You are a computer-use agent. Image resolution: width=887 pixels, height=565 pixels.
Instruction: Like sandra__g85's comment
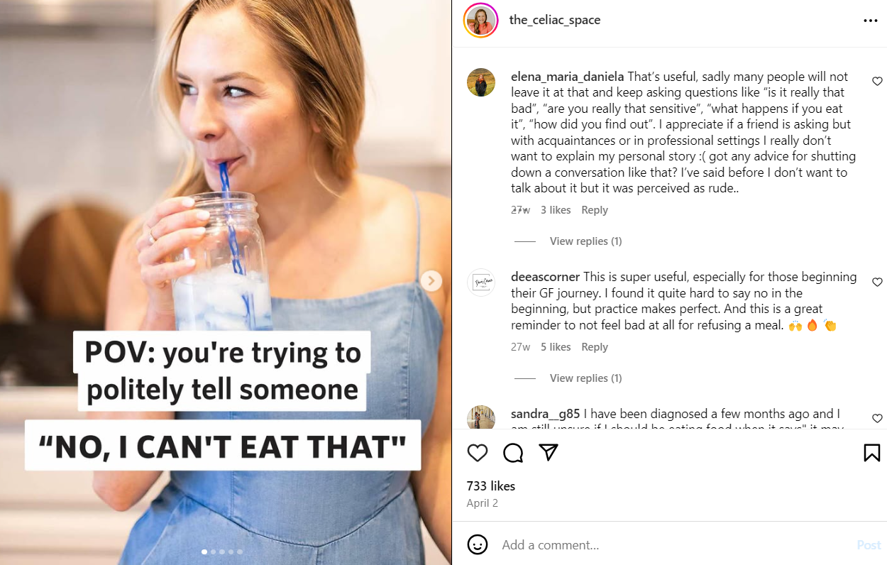877,419
